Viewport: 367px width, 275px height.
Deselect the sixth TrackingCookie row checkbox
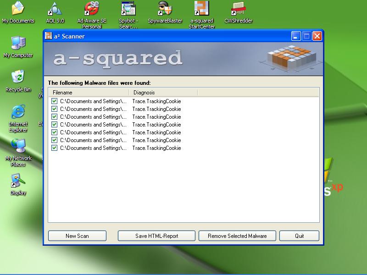point(54,140)
